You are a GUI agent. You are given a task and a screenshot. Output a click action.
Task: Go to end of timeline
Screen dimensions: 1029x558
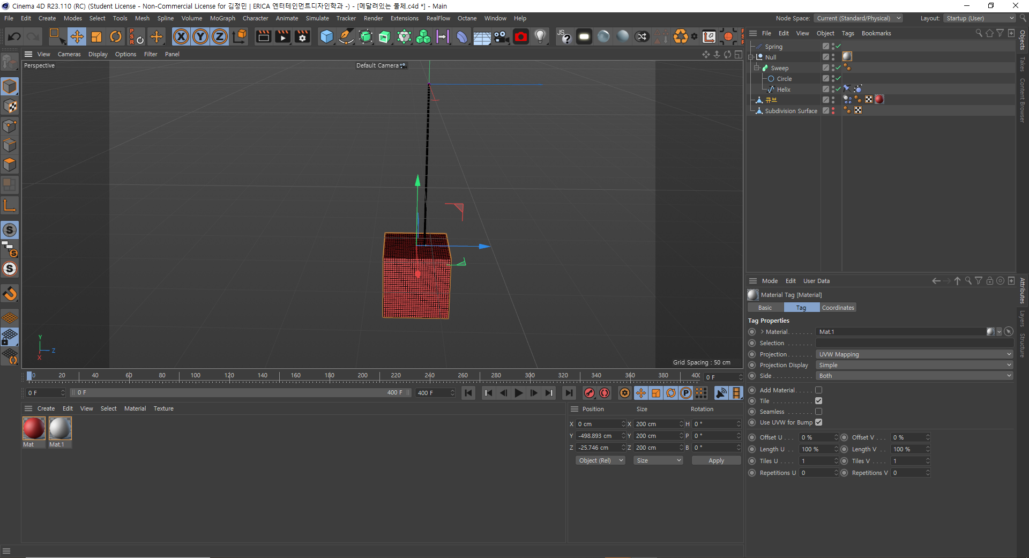coord(569,393)
